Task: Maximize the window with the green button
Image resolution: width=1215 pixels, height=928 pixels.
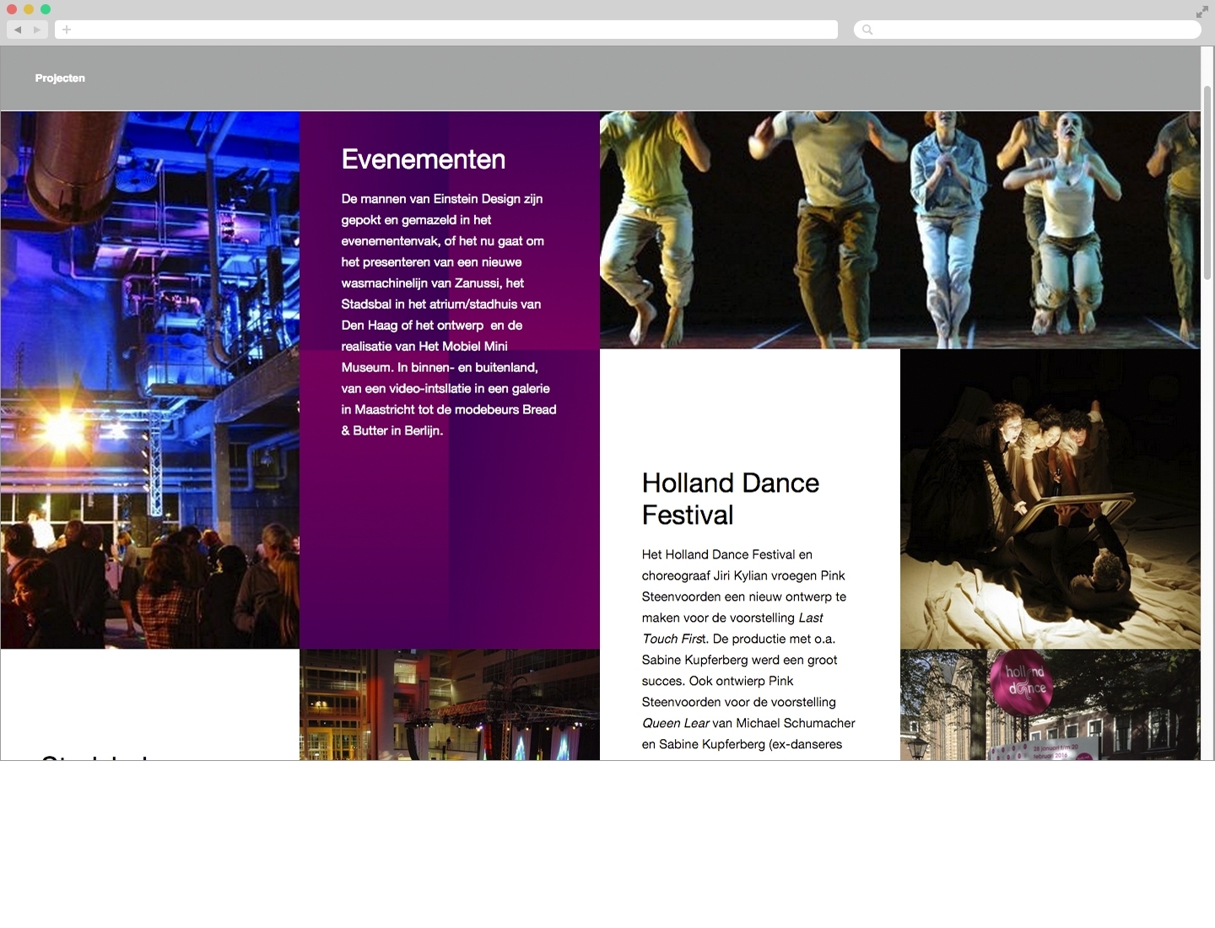Action: (46, 9)
